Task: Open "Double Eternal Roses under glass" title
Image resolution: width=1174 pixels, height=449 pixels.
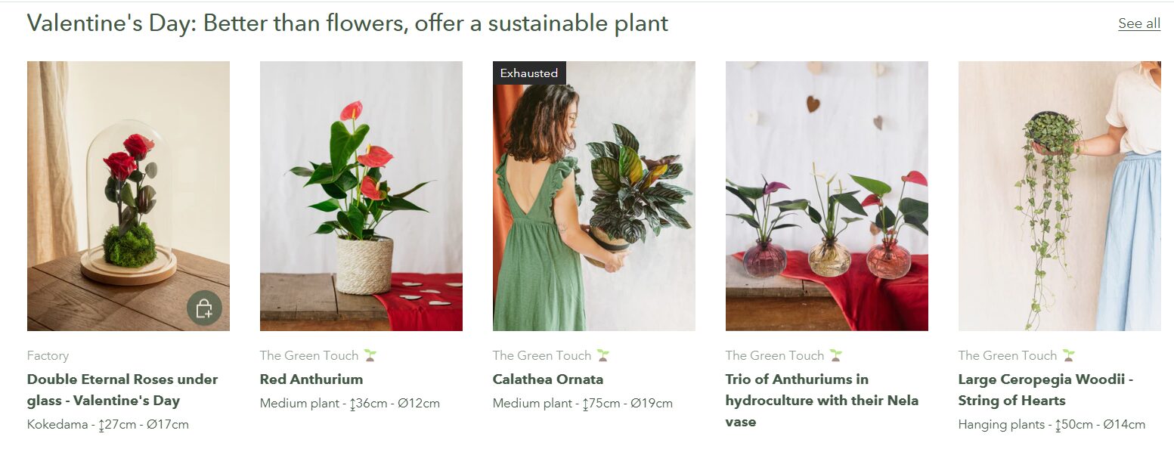Action: pyautogui.click(x=122, y=389)
